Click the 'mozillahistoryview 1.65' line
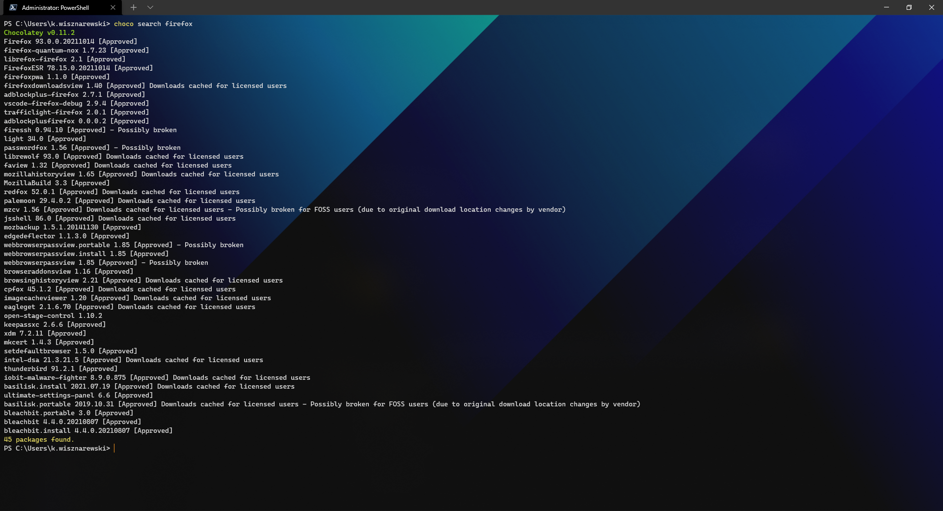943x511 pixels. pyautogui.click(x=141, y=174)
